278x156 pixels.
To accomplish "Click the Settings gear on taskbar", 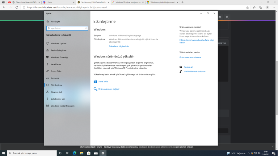I will [x=103, y=153].
